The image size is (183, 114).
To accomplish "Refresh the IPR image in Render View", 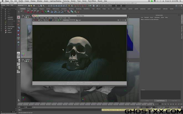I will 44,20.
